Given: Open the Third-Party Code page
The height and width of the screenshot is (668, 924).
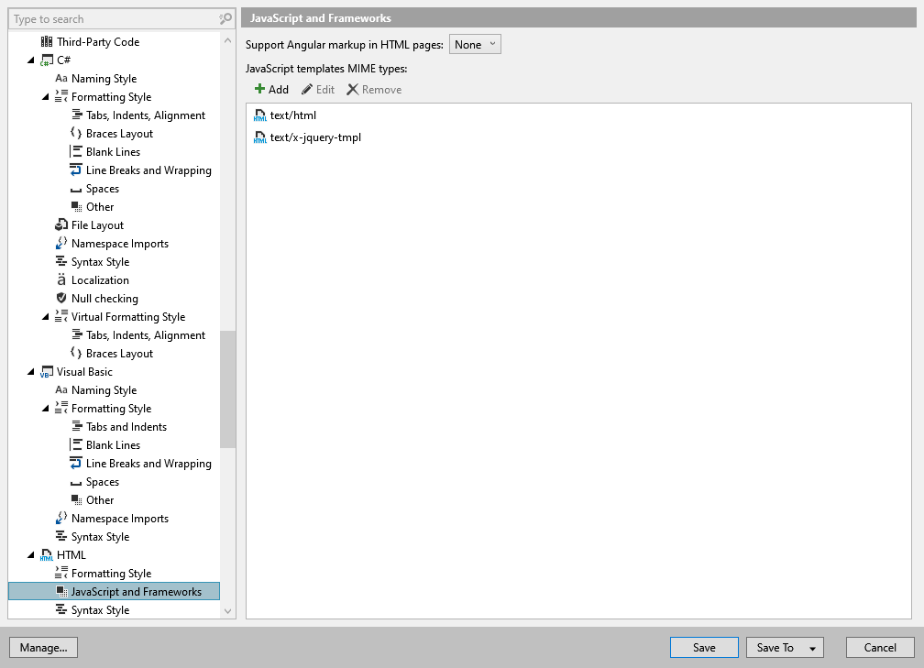Looking at the screenshot, I should pos(98,42).
